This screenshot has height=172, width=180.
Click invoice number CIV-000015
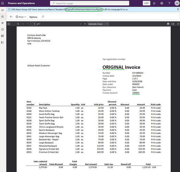[x=138, y=73]
